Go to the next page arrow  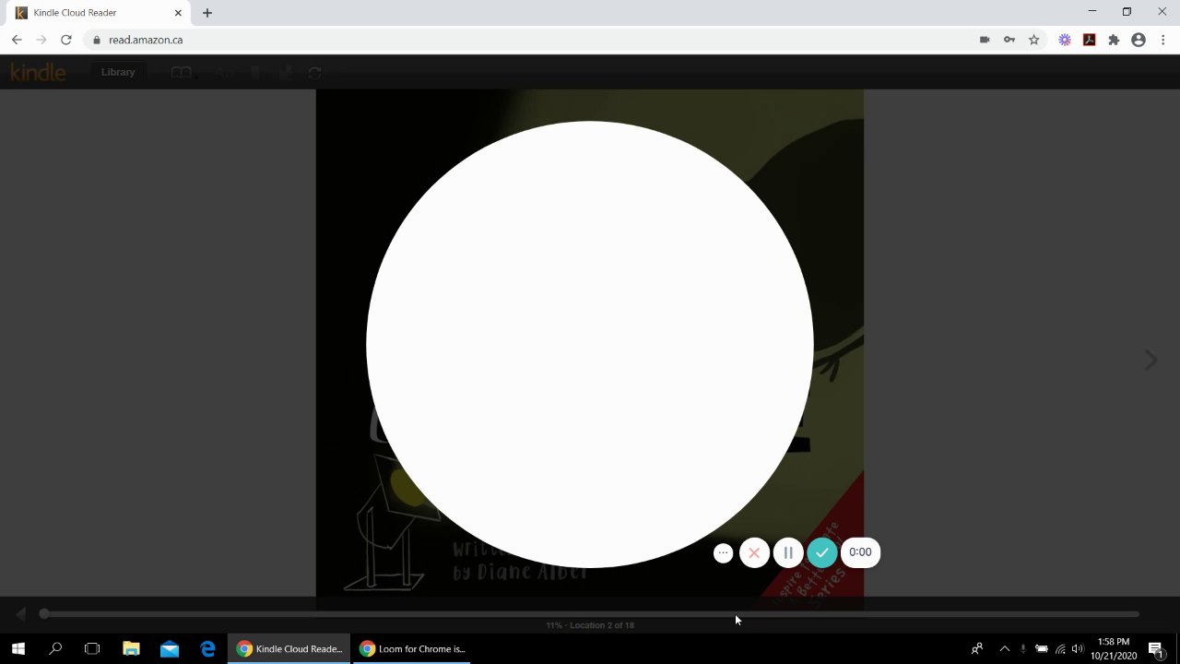coord(1150,360)
